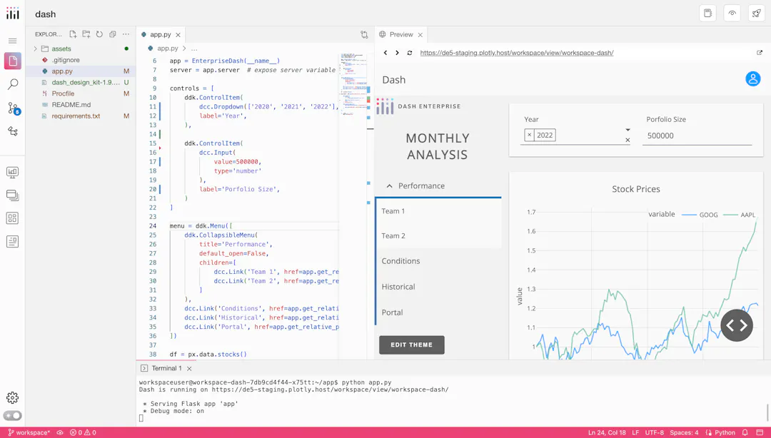771x438 pixels.
Task: Toggle the theme switch at sidebar bottom
Action: [x=13, y=415]
